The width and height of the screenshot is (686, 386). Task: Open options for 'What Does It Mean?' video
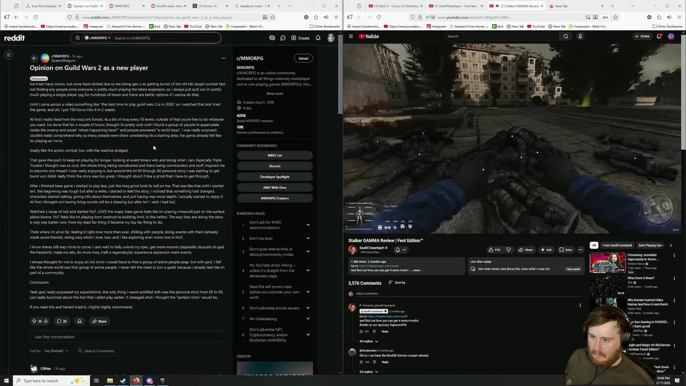[x=675, y=278]
